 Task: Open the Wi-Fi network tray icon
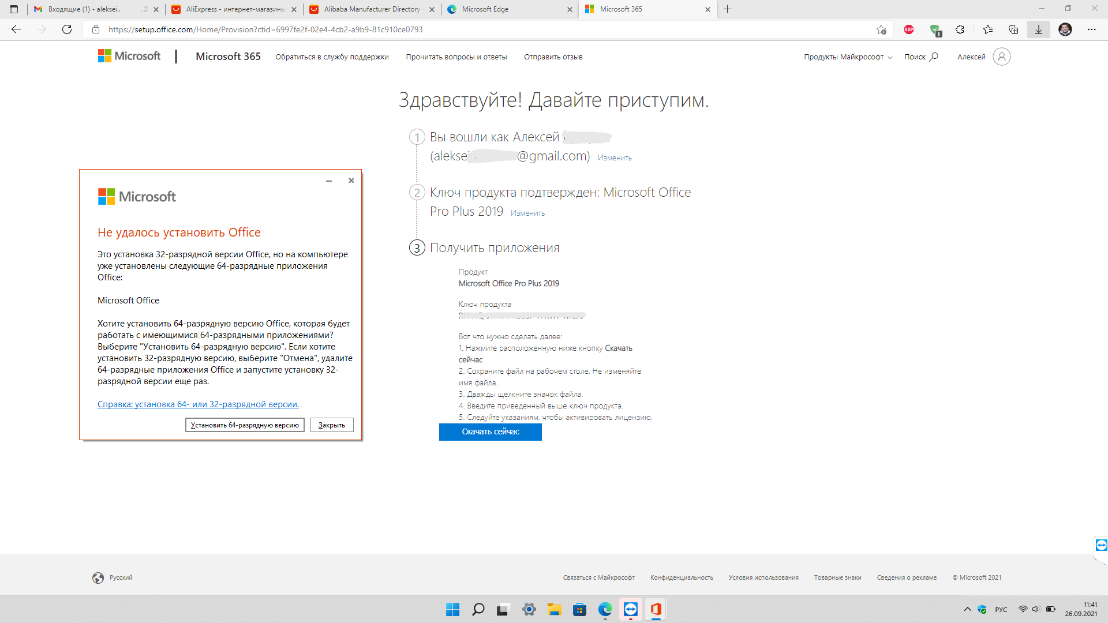pyautogui.click(x=1023, y=609)
